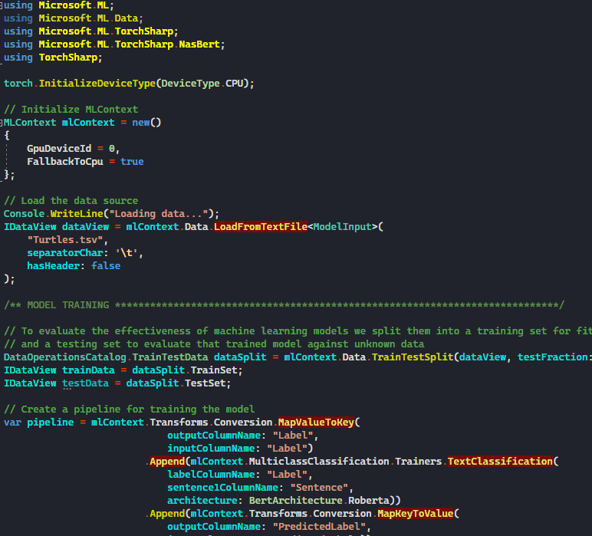Click the testFraction parameter name

pos(553,357)
